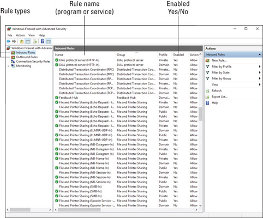Image resolution: width=263 pixels, height=218 pixels.
Task: Click the Monitoring tree icon
Action: pyautogui.click(x=13, y=66)
